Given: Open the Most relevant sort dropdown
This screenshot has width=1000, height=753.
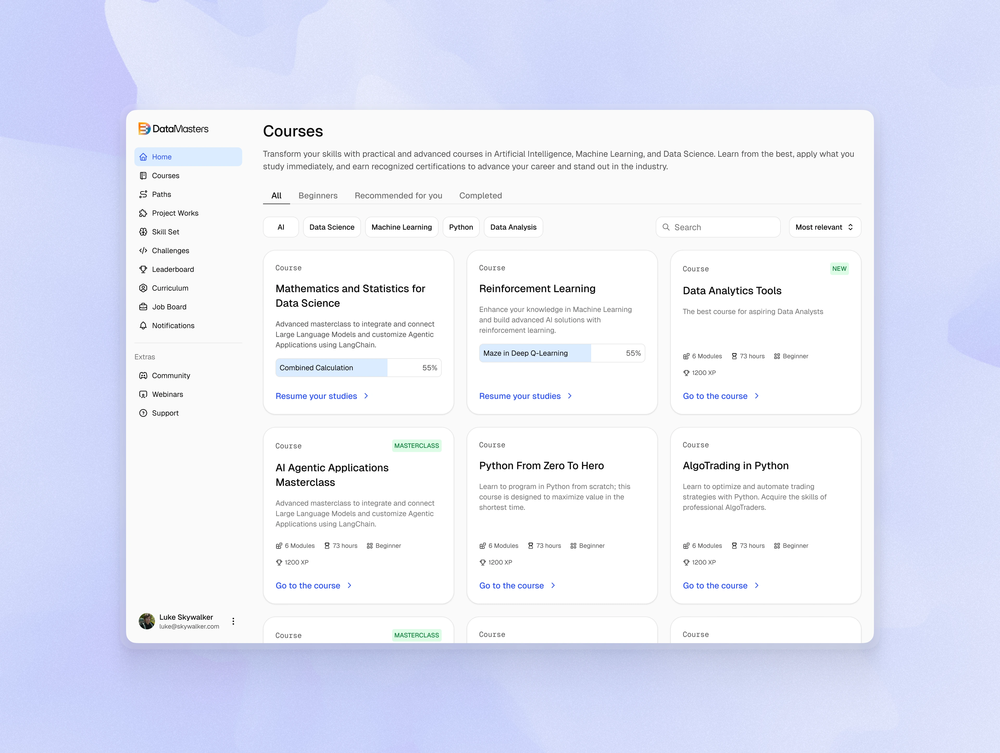Looking at the screenshot, I should [824, 227].
